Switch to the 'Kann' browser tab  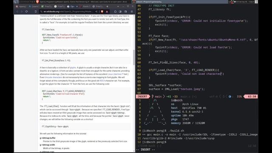[85, 6]
